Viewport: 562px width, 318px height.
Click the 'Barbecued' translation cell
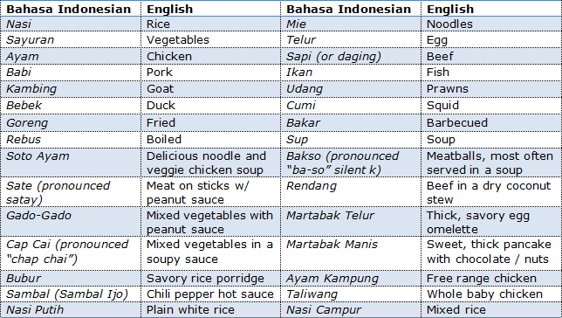491,123
